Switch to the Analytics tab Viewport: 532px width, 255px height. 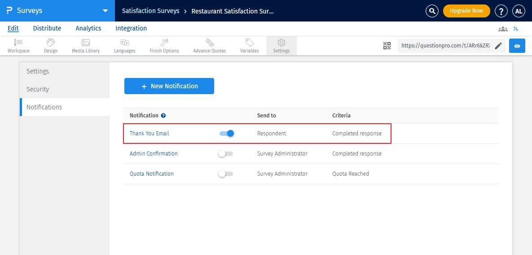pos(88,28)
